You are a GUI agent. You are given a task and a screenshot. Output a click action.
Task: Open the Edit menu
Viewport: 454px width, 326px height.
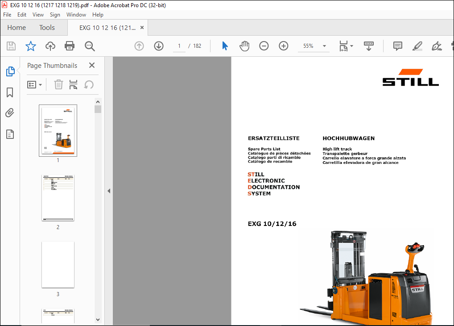pyautogui.click(x=22, y=14)
